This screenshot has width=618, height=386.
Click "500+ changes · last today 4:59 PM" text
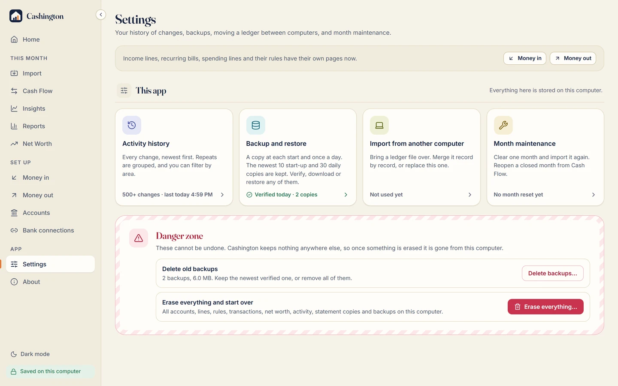click(x=167, y=195)
